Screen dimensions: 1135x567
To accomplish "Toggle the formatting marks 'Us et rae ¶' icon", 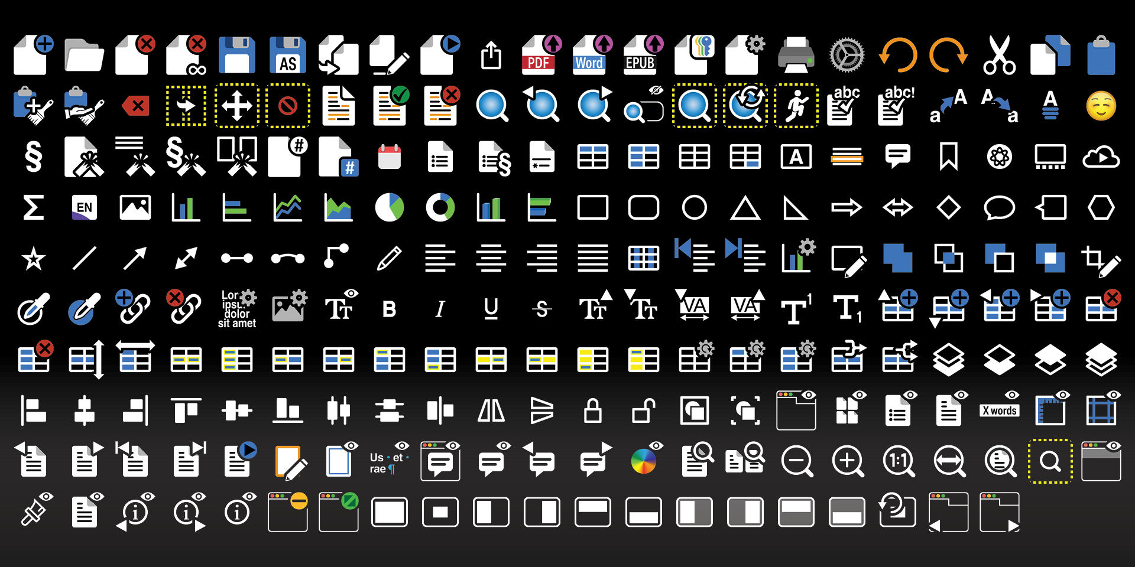I will (390, 459).
